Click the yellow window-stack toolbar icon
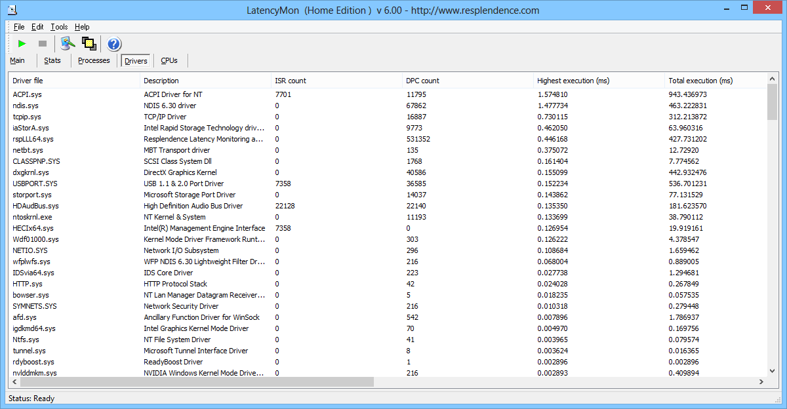The width and height of the screenshot is (787, 409). [x=89, y=43]
